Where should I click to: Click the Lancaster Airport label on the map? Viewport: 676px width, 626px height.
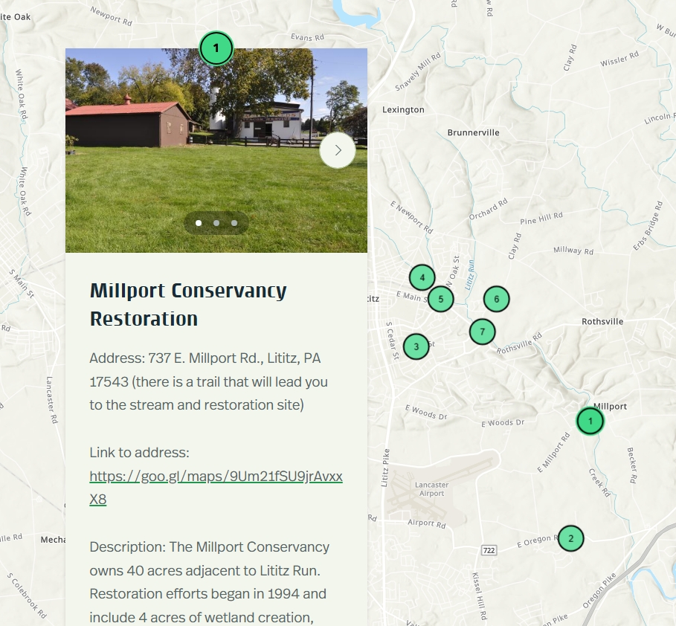pyautogui.click(x=431, y=489)
